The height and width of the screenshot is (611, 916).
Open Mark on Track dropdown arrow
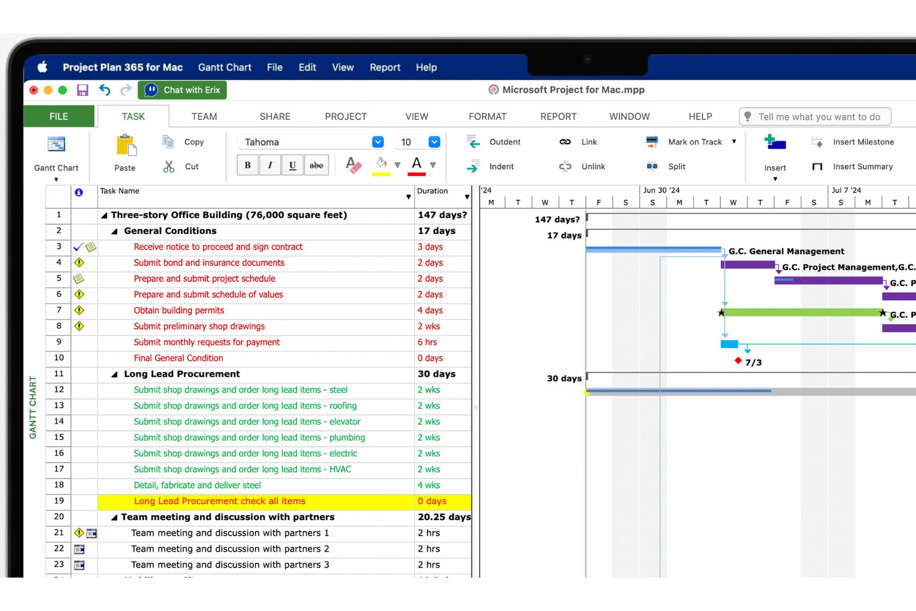coord(734,142)
